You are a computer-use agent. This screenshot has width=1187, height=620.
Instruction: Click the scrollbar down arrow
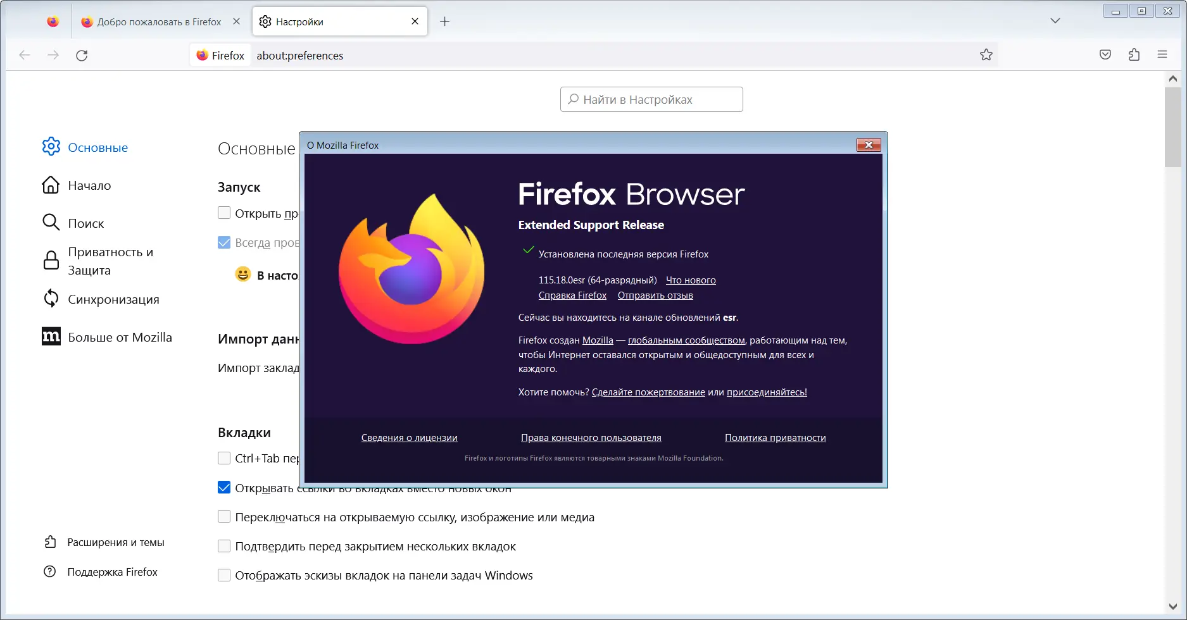[x=1173, y=607]
